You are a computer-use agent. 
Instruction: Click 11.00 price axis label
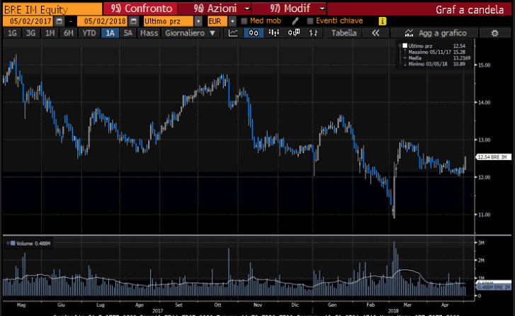(484, 215)
